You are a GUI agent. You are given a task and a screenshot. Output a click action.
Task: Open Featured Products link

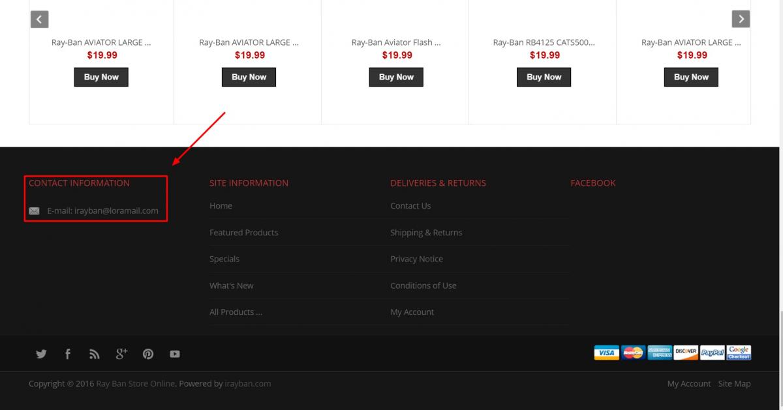point(243,233)
